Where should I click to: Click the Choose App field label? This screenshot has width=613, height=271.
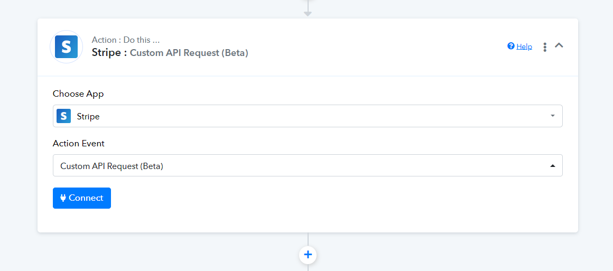coord(78,94)
